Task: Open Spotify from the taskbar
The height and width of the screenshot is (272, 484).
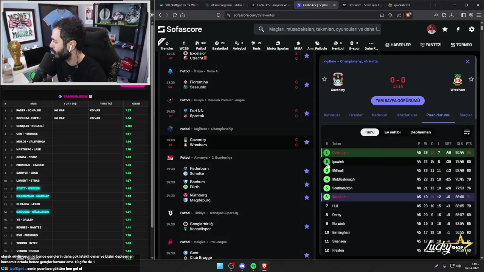Action: [x=253, y=266]
